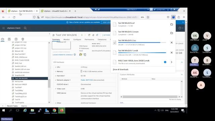Open containing folder for Test VM Win2k16-3.nvram
Image resolution: width=215 pixels, height=121 pixels.
click(x=172, y=33)
